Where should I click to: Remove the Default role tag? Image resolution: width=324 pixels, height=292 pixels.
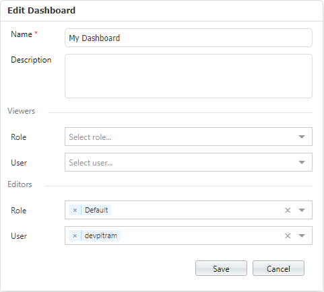click(x=75, y=210)
